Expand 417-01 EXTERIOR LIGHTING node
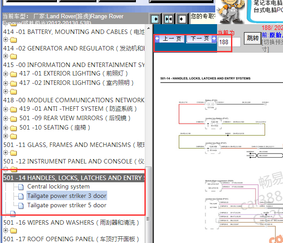283x243 pixels. [5, 74]
